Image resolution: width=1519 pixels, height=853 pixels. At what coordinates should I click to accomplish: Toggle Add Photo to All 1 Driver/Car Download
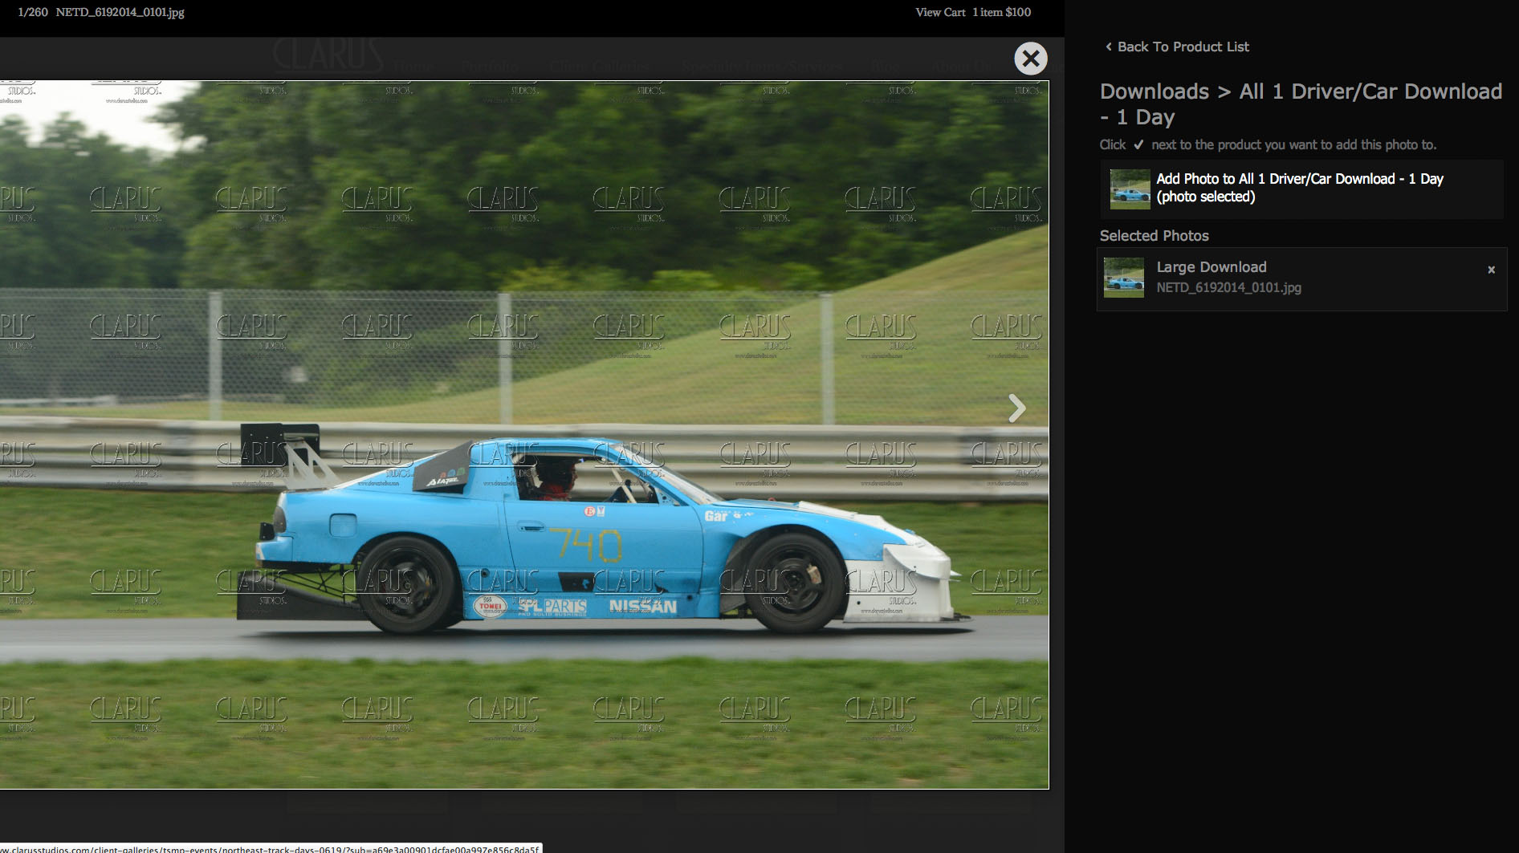pyautogui.click(x=1299, y=188)
